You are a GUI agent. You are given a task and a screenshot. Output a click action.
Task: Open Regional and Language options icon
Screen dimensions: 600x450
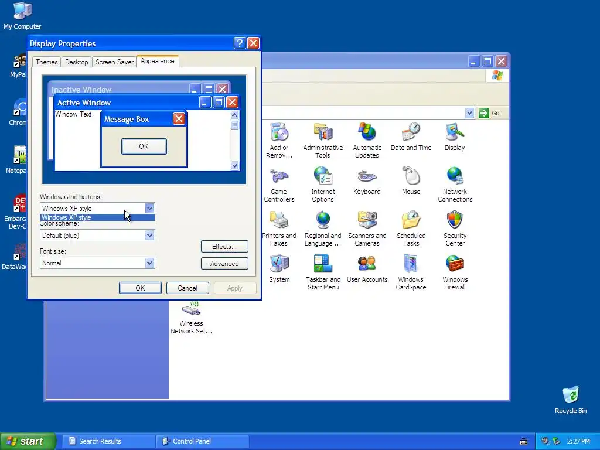pos(323,229)
